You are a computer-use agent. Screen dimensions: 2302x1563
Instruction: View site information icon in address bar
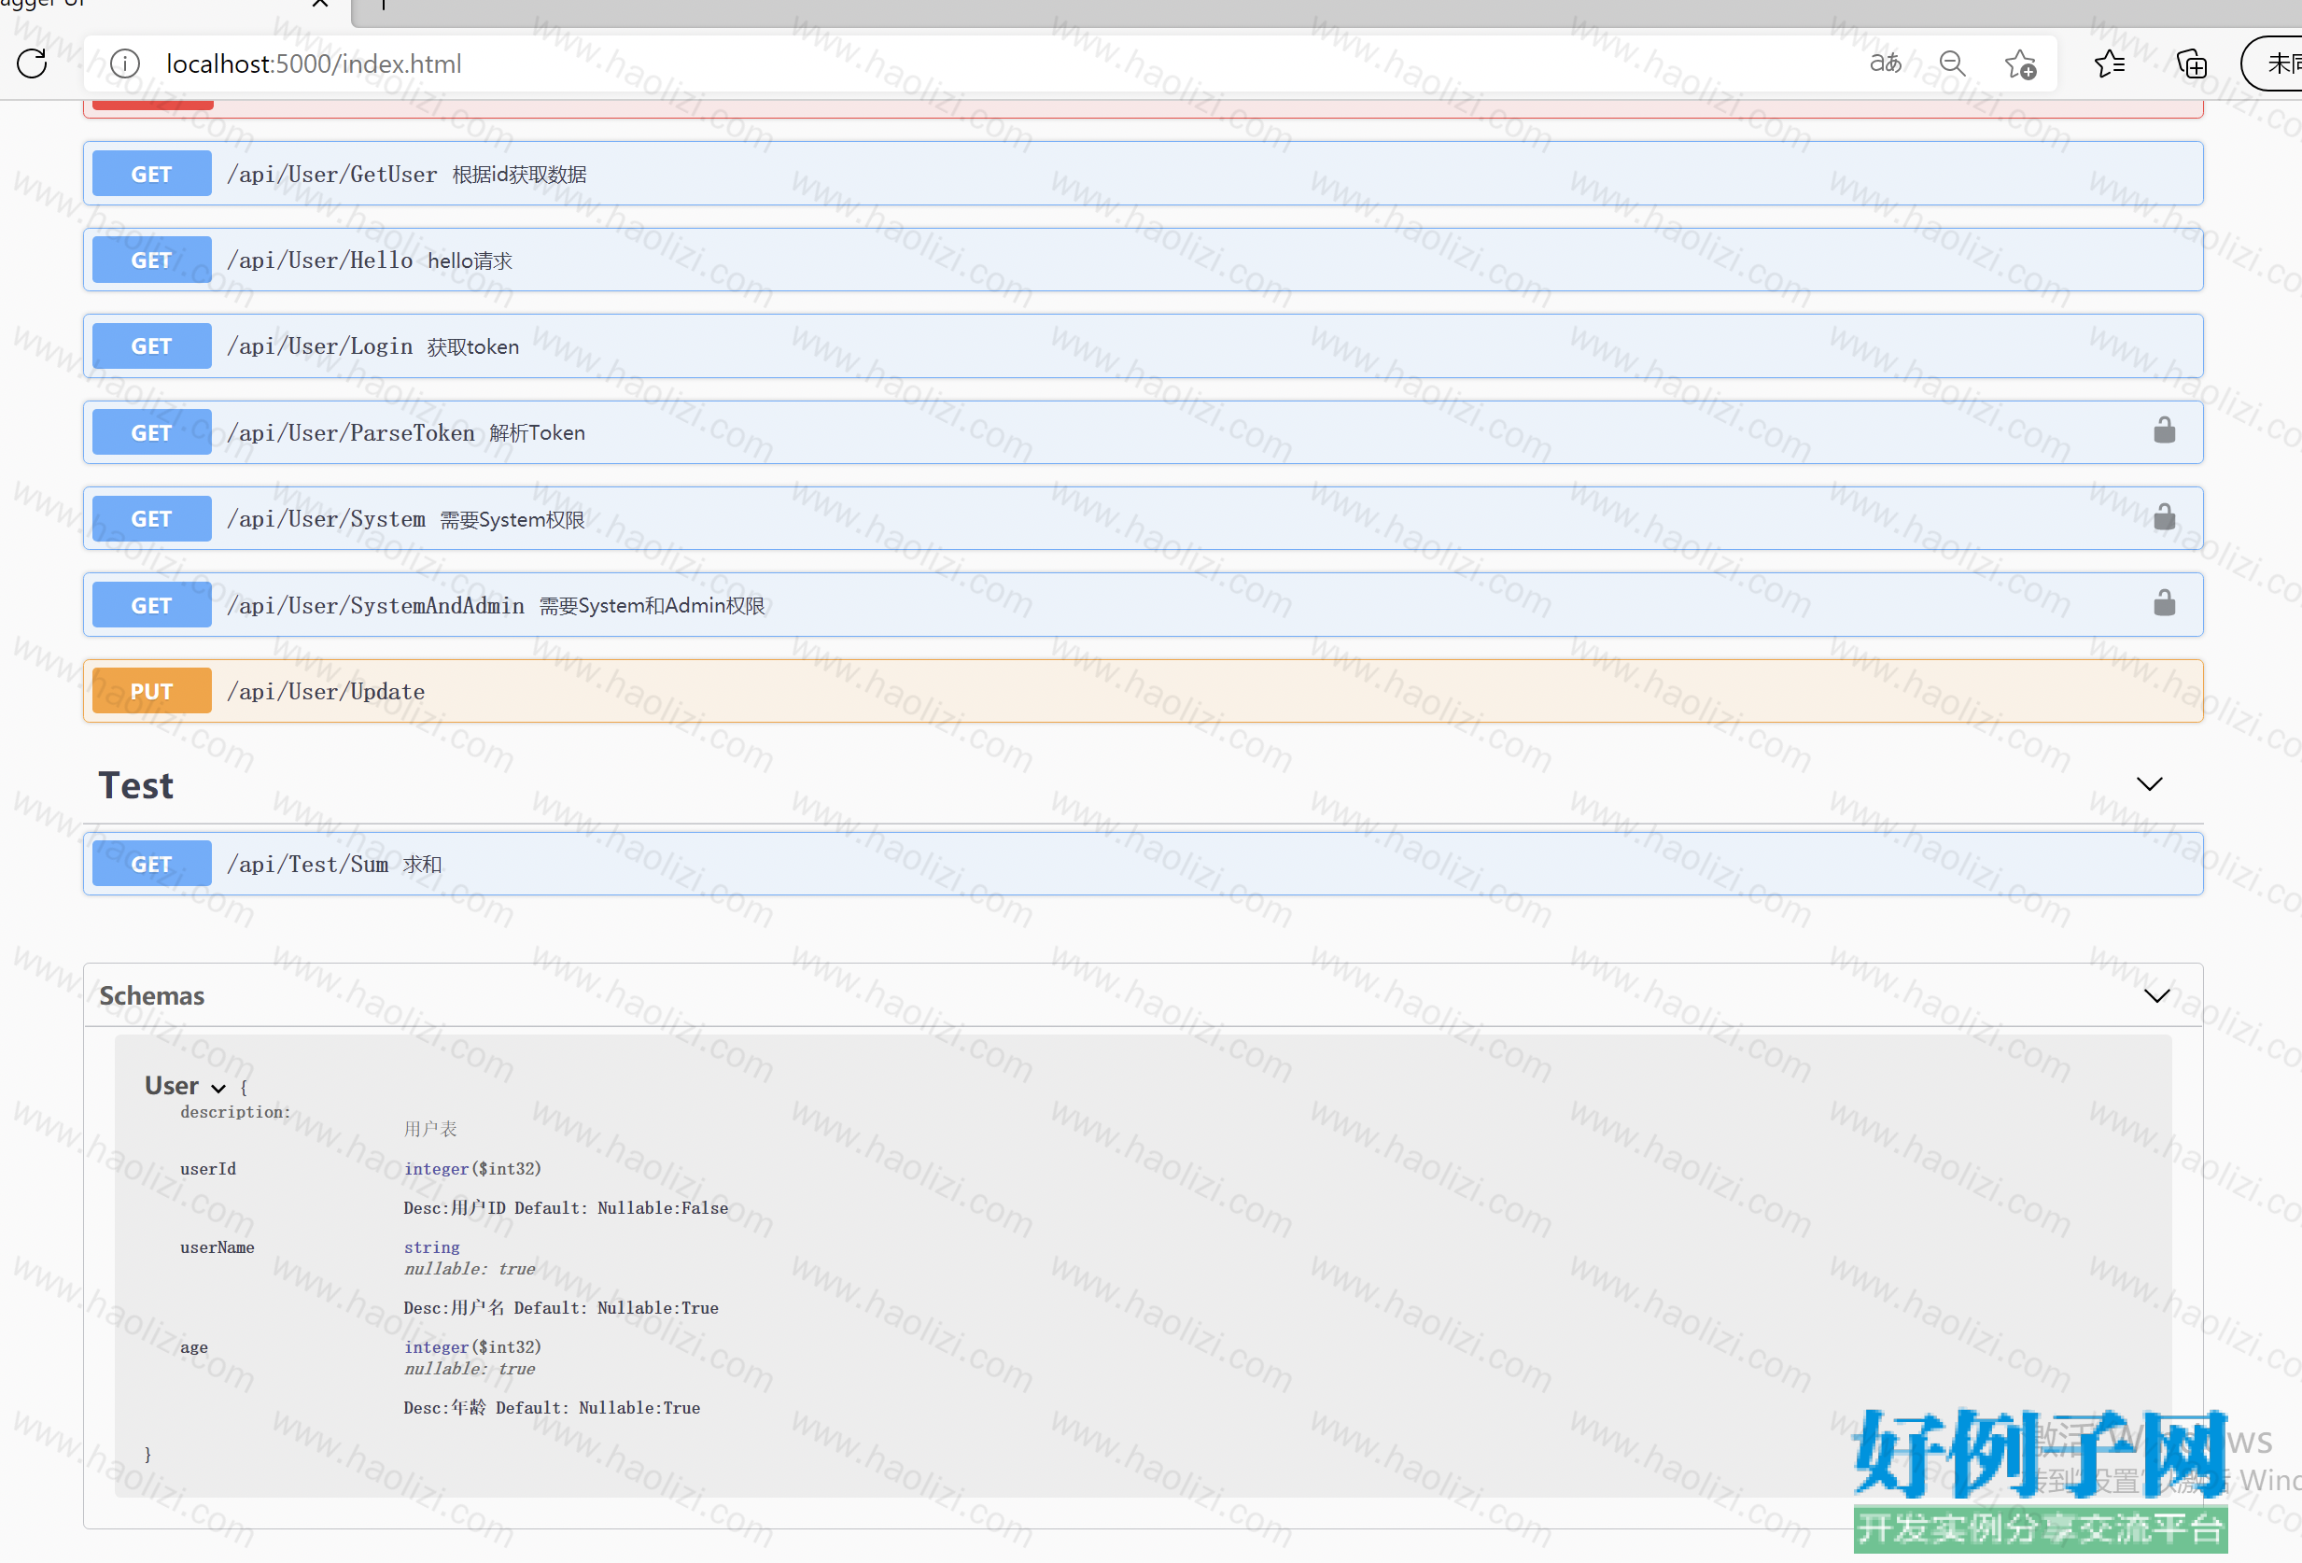[125, 63]
